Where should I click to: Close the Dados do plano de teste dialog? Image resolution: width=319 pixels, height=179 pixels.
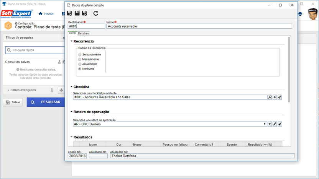[x=292, y=5]
